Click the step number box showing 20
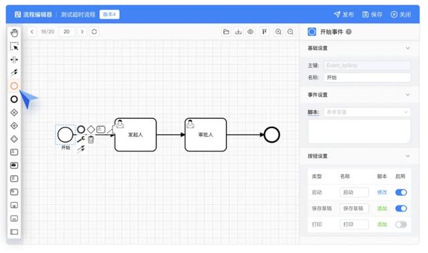 pyautogui.click(x=67, y=32)
